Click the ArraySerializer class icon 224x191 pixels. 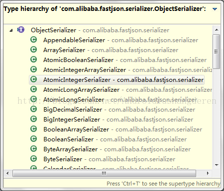(x=34, y=50)
